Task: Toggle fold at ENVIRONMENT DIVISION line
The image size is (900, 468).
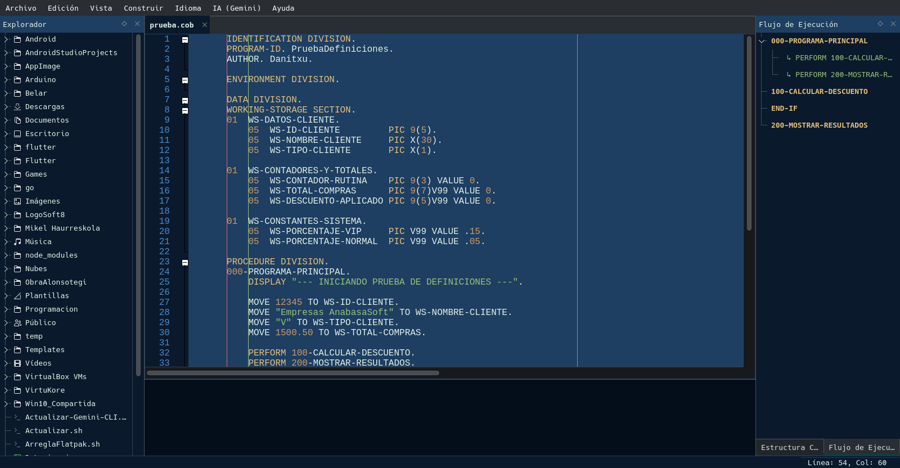Action: click(185, 80)
